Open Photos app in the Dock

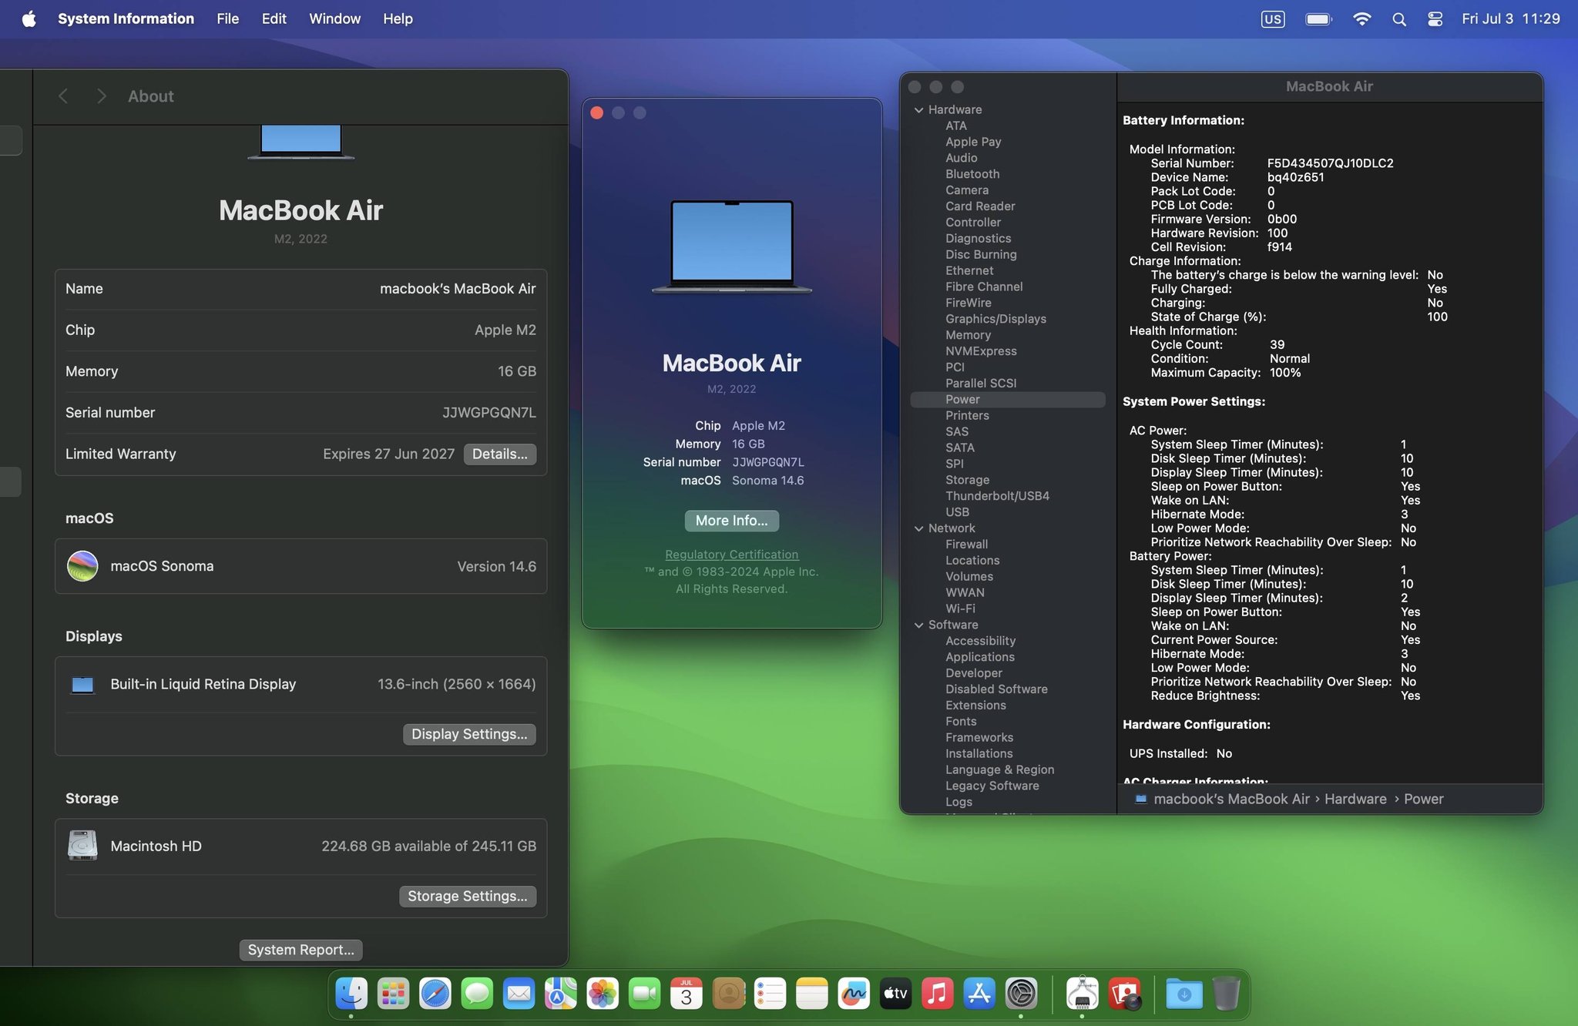click(x=603, y=994)
